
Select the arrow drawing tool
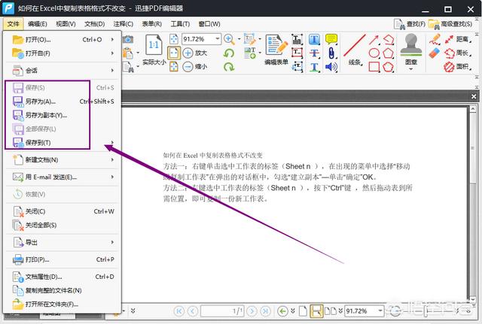click(x=374, y=40)
